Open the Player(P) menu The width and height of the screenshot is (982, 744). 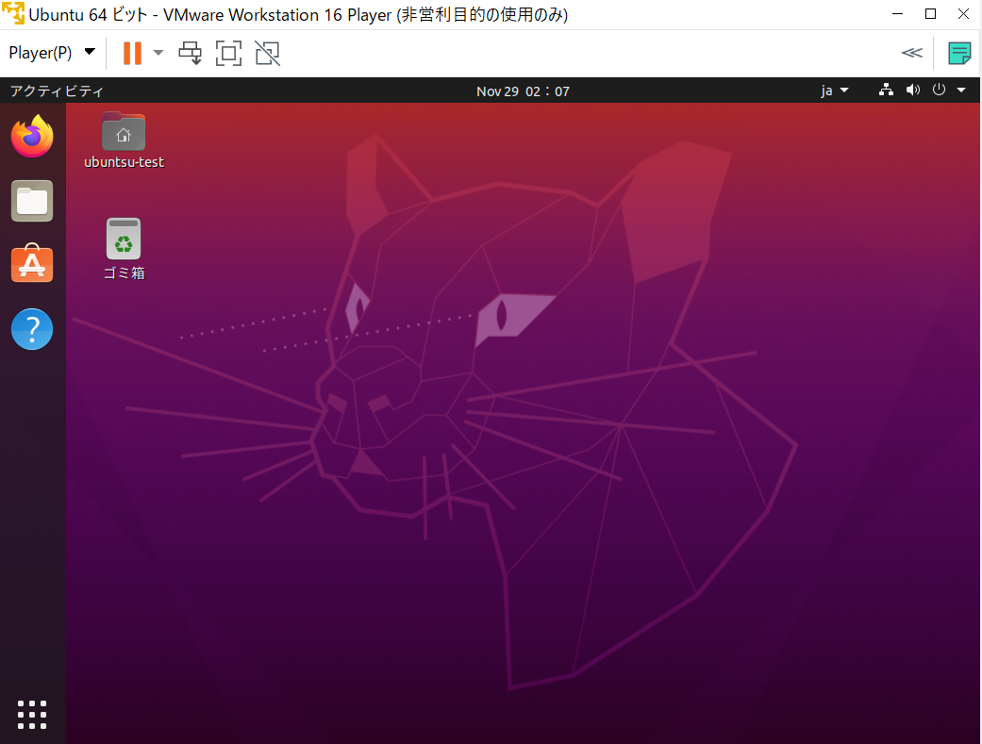pos(52,53)
